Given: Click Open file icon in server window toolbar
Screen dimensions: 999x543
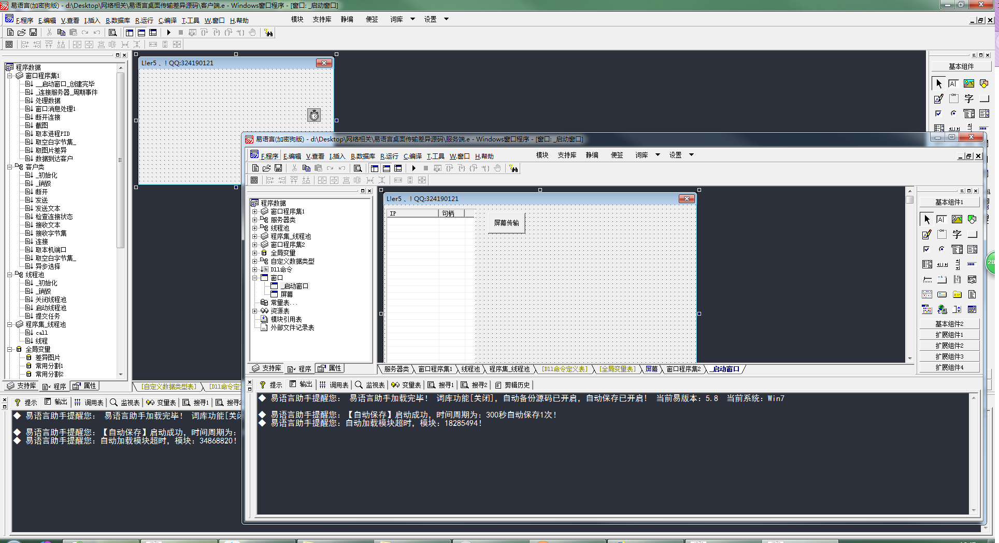Looking at the screenshot, I should (x=267, y=168).
